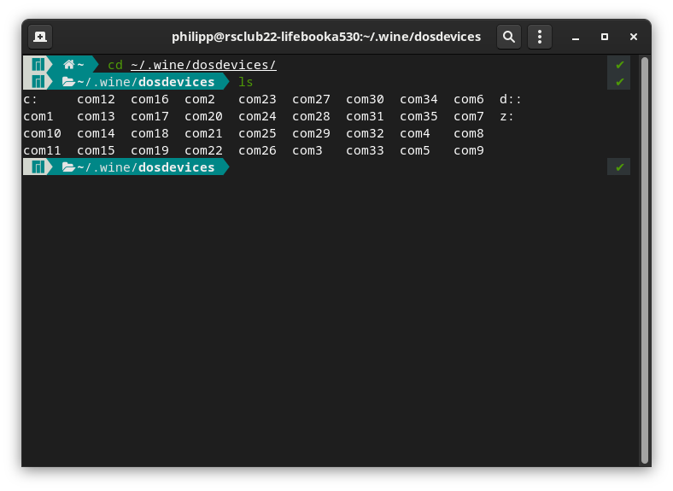Screen dimensions: 673x491
Task: Click the underlined ~/.wine/dosdevices/ path
Action: pyautogui.click(x=203, y=65)
